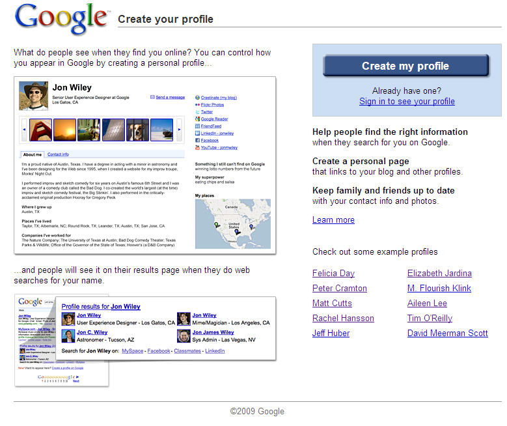This screenshot has height=426, width=507.
Task: Open Aileen Lee's example profile
Action: pos(427,303)
